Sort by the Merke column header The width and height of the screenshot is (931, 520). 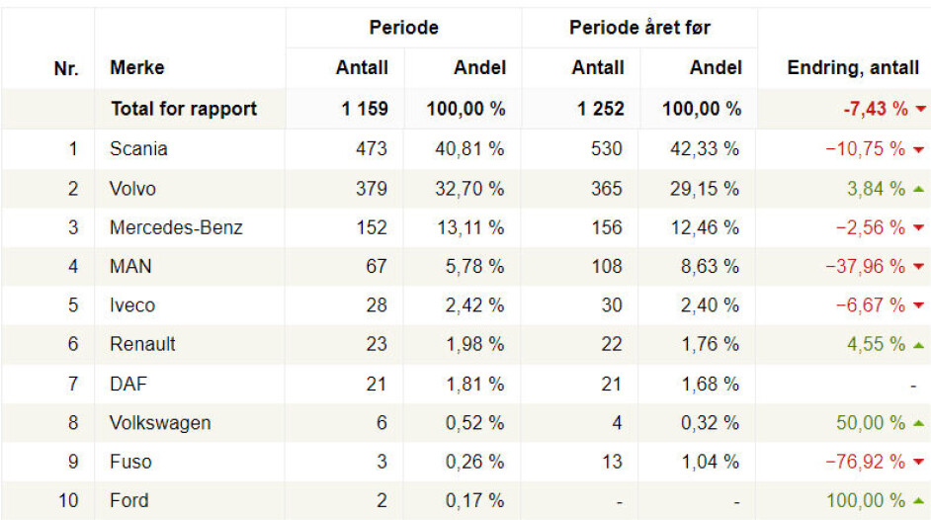(137, 68)
